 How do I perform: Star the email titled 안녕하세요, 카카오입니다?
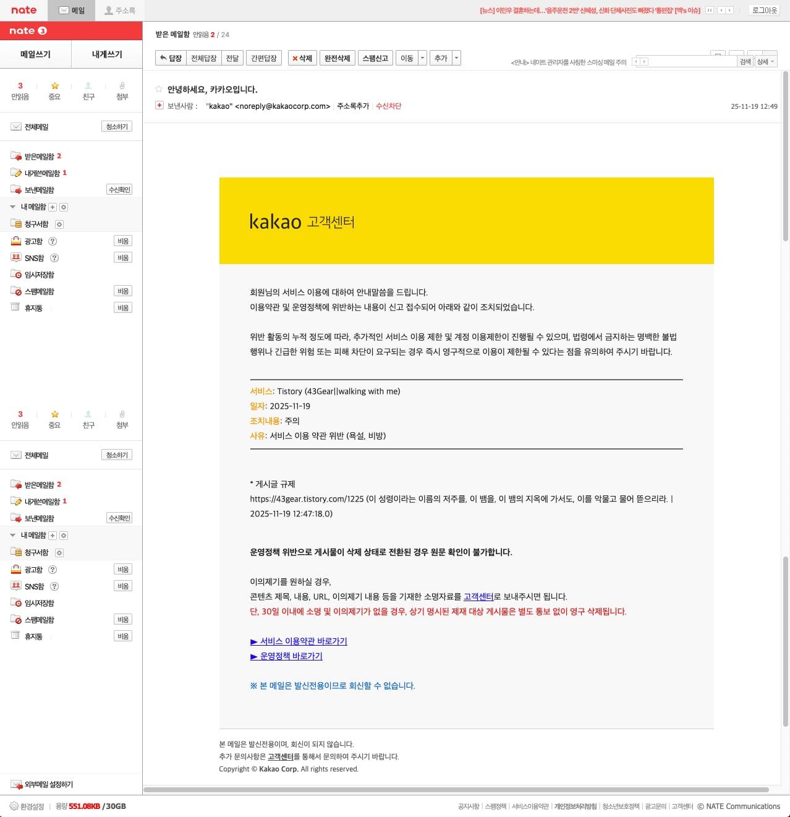pyautogui.click(x=159, y=89)
